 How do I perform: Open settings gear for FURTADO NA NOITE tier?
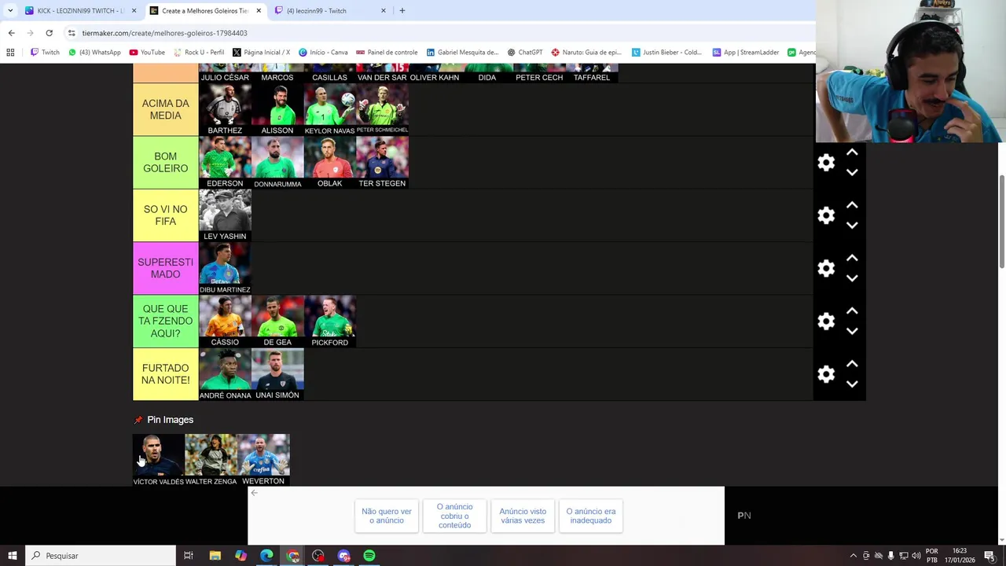(826, 374)
